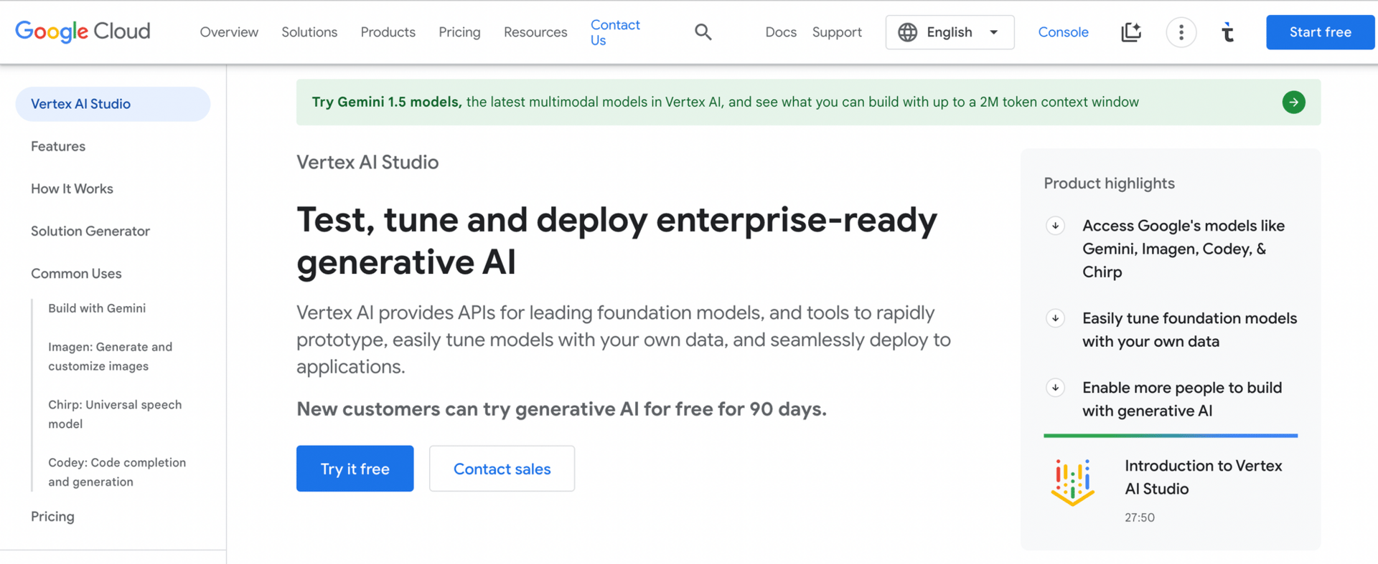The width and height of the screenshot is (1378, 564).
Task: Jump to How It Works section
Action: click(72, 188)
